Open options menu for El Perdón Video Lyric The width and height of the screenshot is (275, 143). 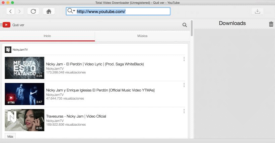[x=184, y=59]
